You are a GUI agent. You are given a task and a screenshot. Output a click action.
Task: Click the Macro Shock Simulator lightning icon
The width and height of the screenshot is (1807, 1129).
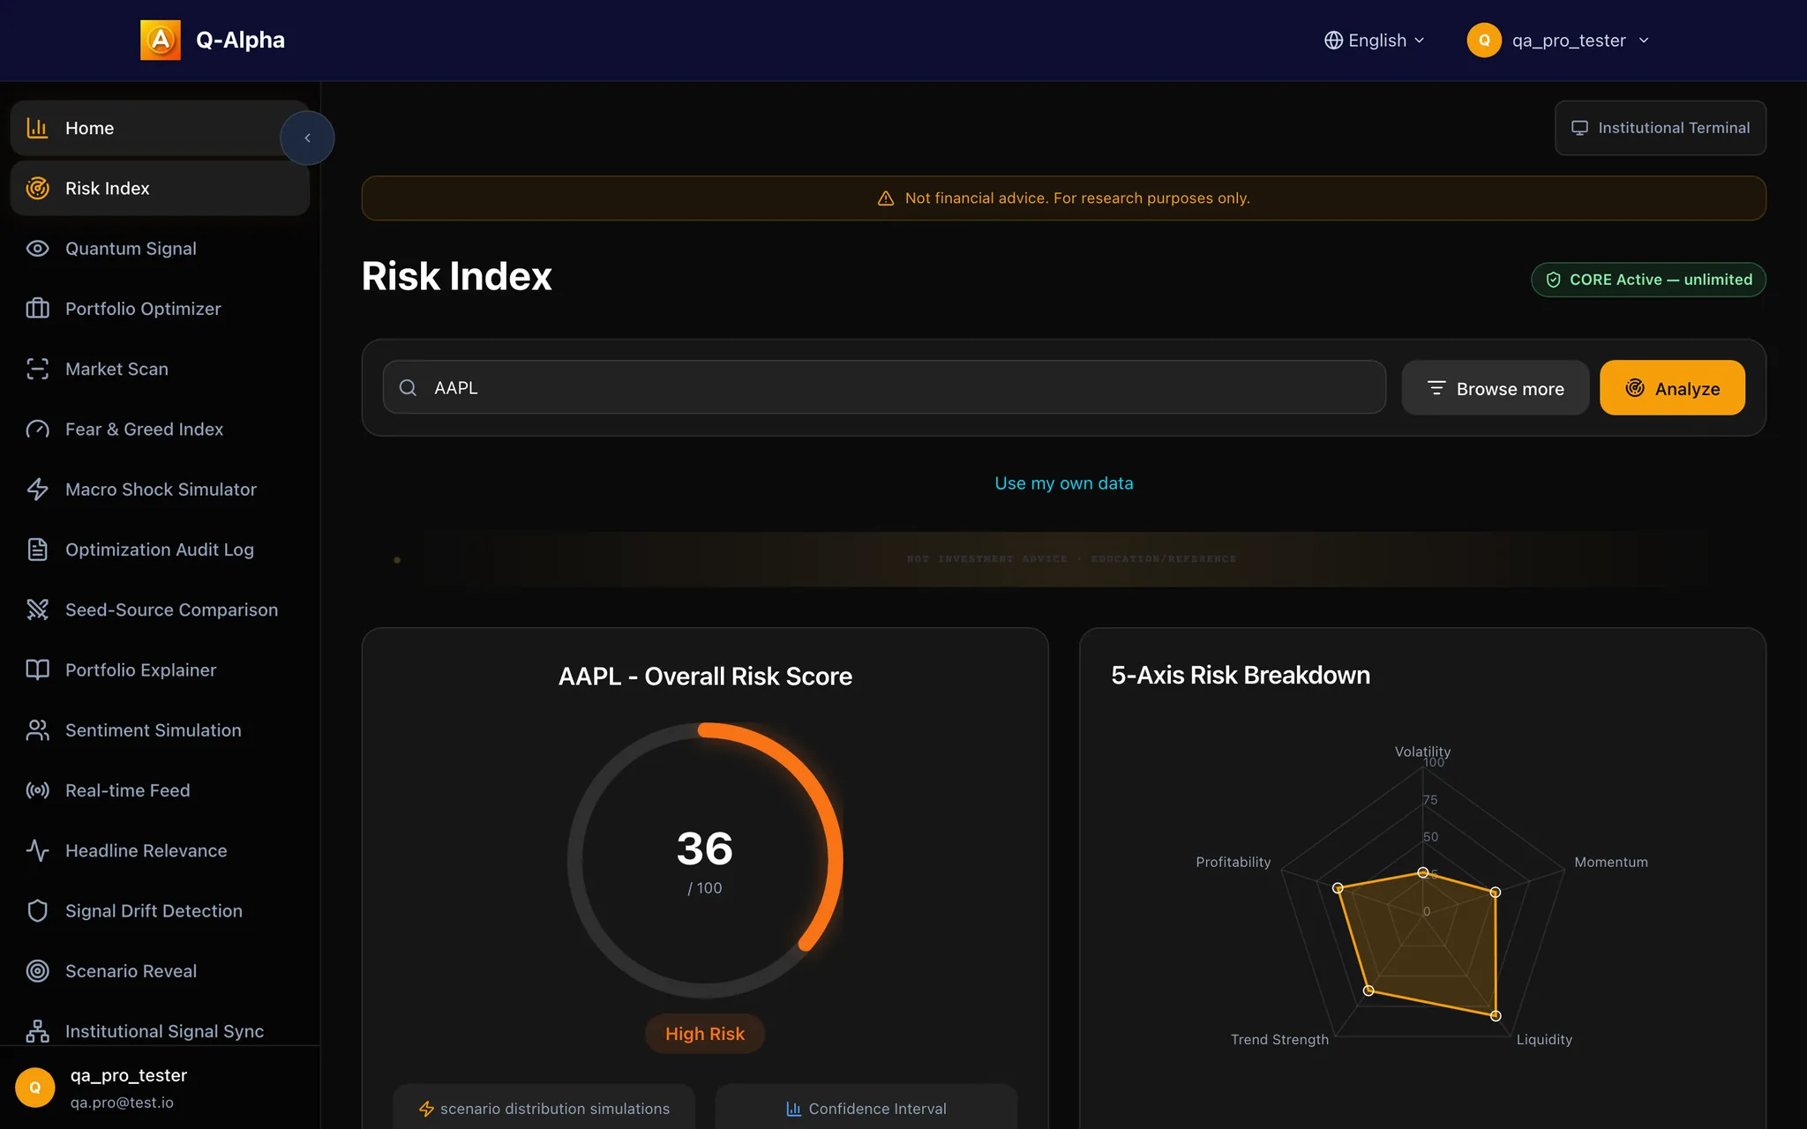(37, 490)
